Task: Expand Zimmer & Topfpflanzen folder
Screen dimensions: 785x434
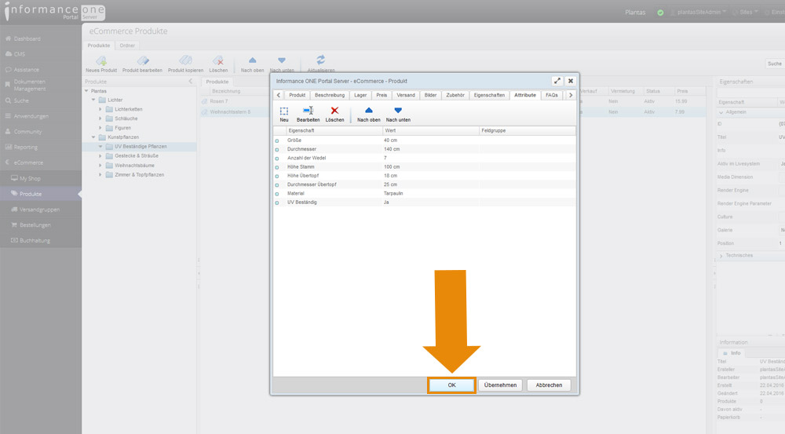Action: coord(100,175)
